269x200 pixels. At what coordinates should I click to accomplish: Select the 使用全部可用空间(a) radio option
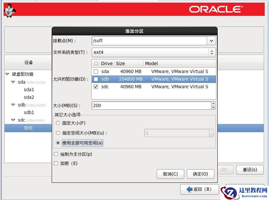(x=58, y=143)
